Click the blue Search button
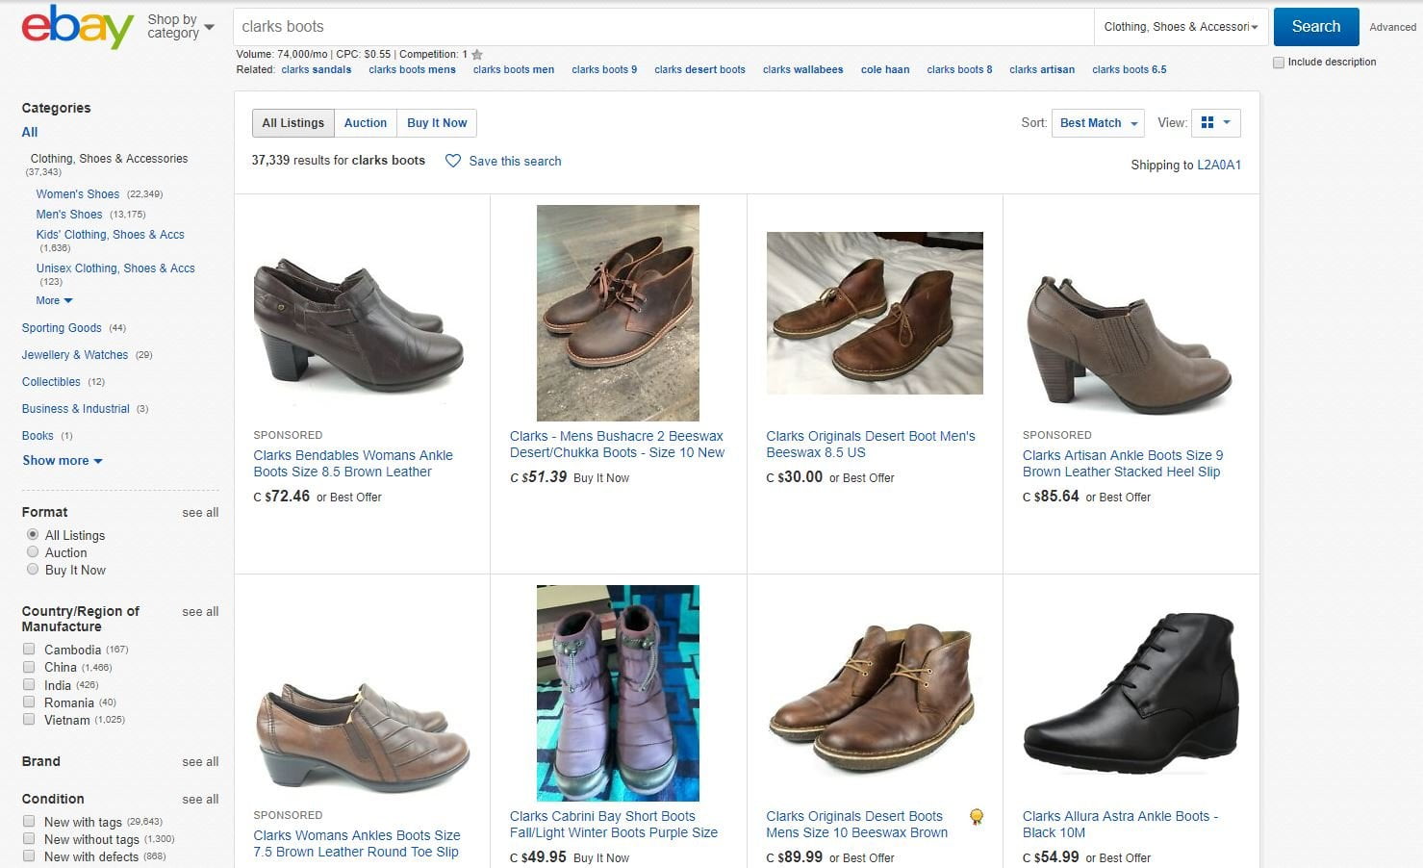 [1316, 27]
